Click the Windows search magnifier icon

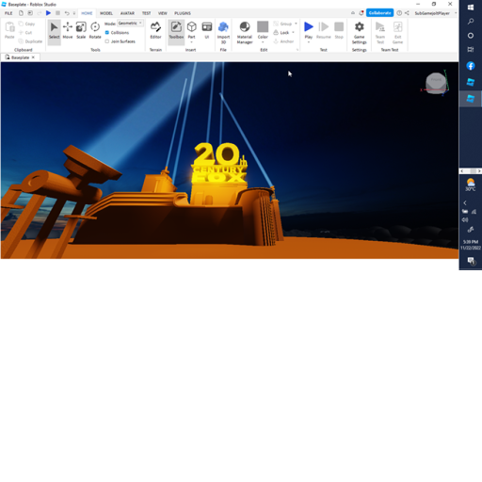pyautogui.click(x=471, y=22)
